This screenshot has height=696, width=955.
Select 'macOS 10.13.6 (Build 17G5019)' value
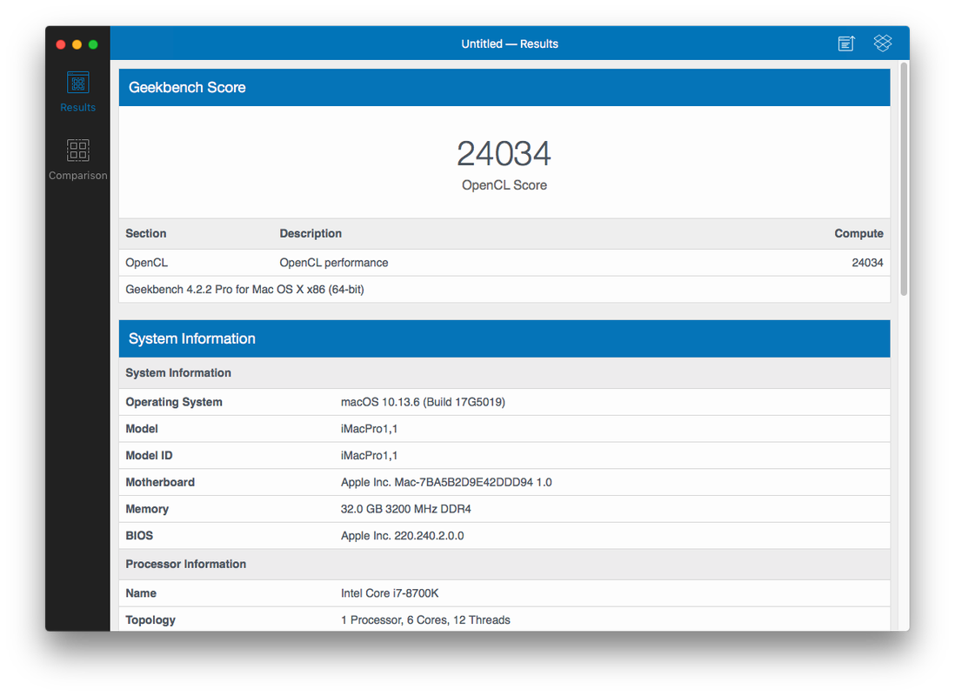(x=424, y=402)
